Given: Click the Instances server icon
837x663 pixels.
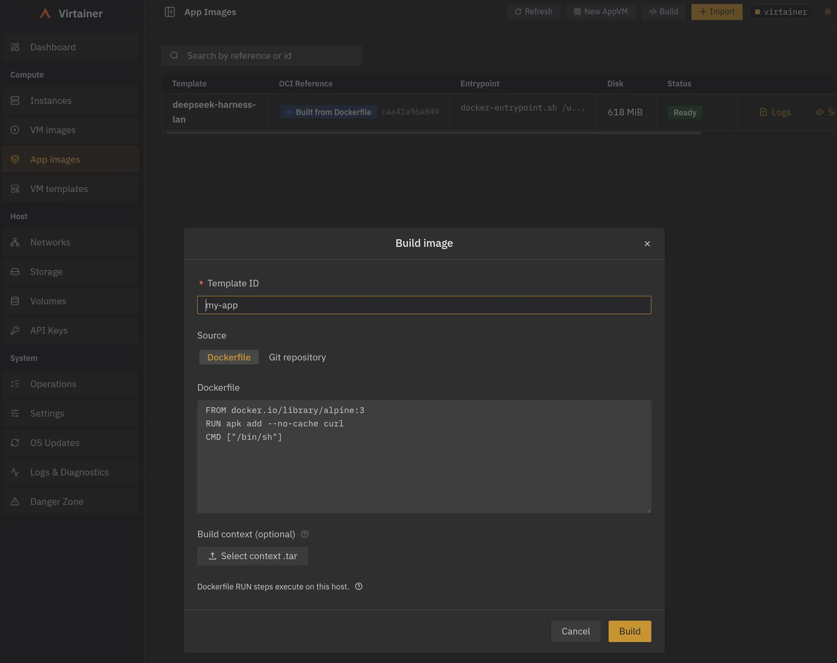Looking at the screenshot, I should (15, 101).
